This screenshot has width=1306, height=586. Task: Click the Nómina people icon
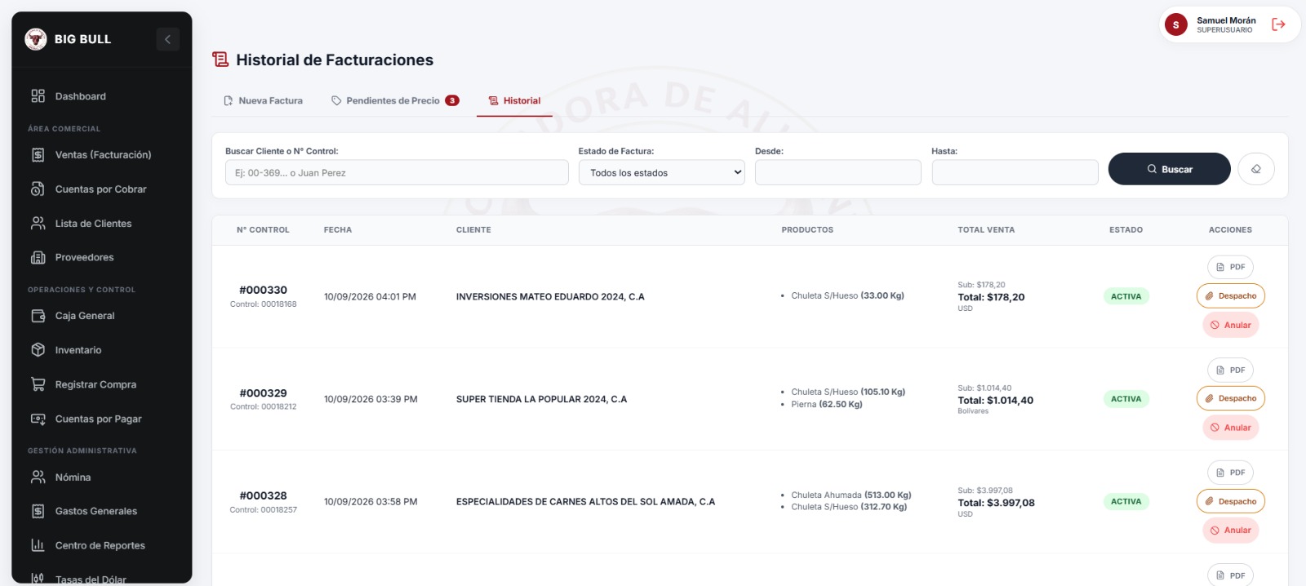point(38,477)
